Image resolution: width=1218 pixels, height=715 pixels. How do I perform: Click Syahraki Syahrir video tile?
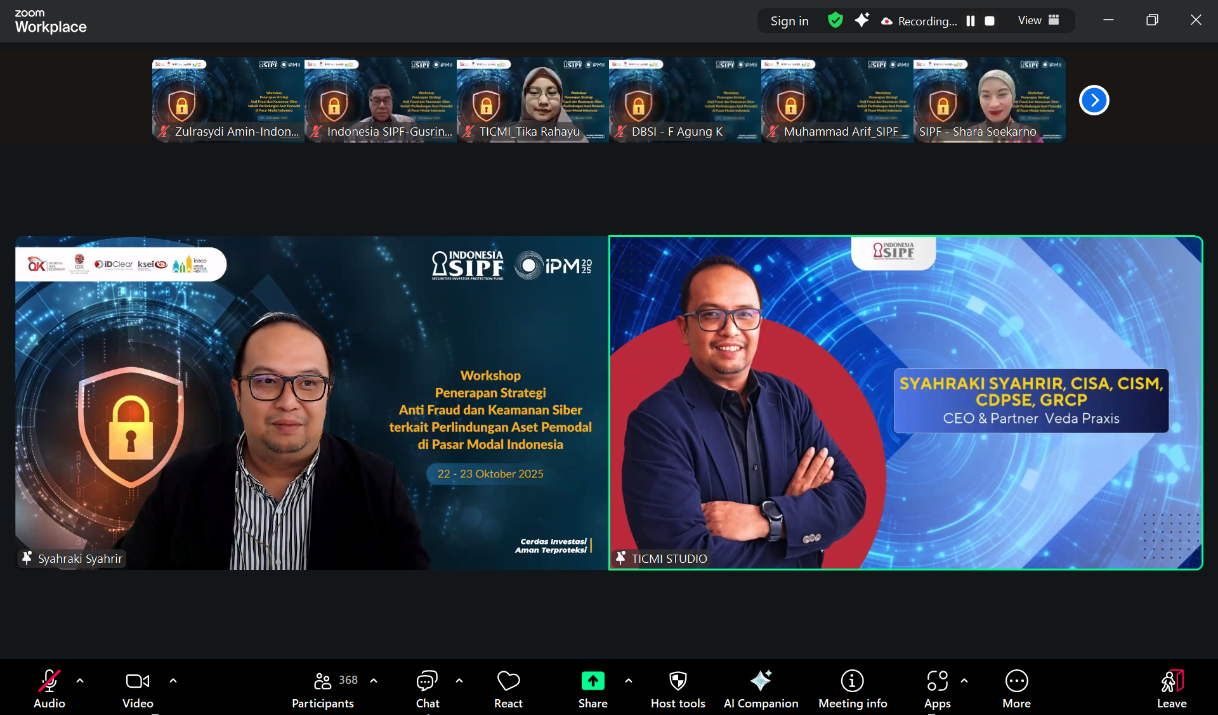(x=311, y=403)
